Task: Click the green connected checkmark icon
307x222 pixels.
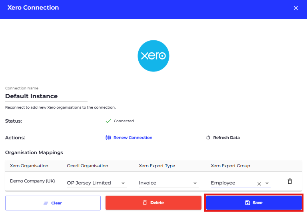Action: coord(108,121)
